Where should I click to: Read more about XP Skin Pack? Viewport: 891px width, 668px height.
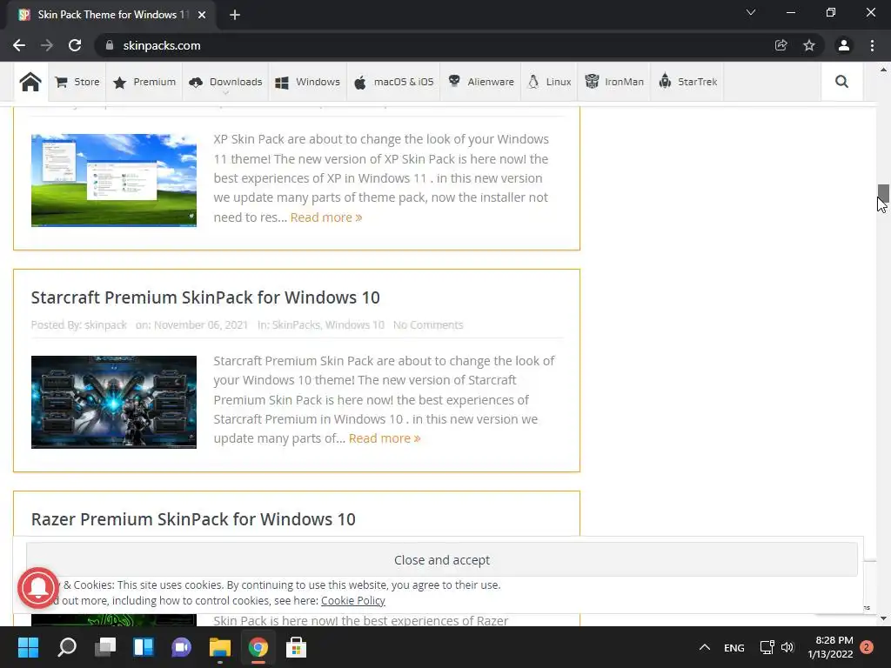coord(326,217)
